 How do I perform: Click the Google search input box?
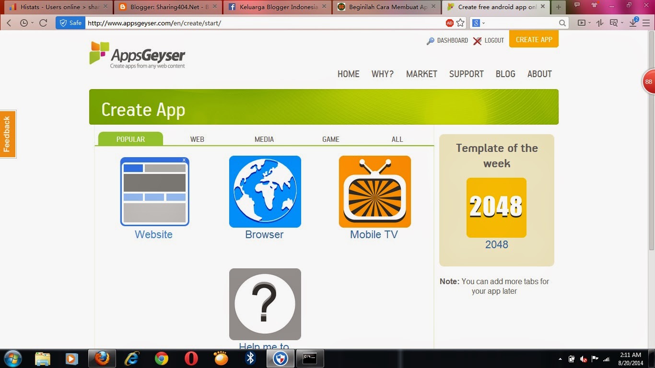[520, 23]
